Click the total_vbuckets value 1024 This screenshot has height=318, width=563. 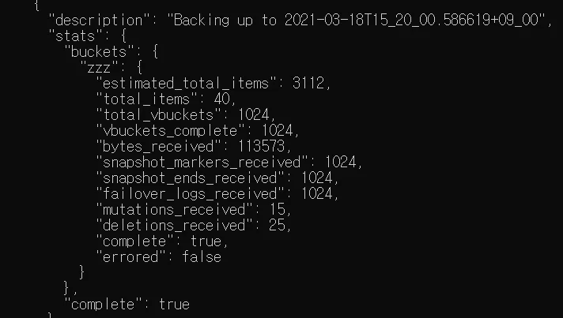coord(254,115)
